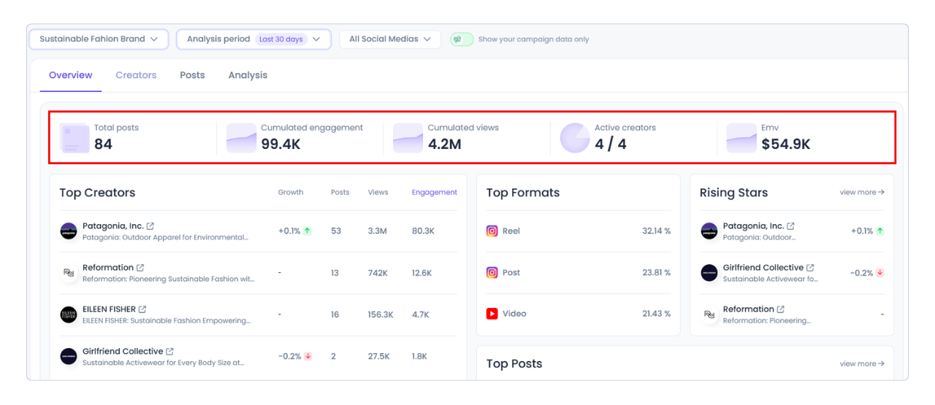Click the Total posts icon
Image resolution: width=935 pixels, height=405 pixels.
tap(74, 138)
